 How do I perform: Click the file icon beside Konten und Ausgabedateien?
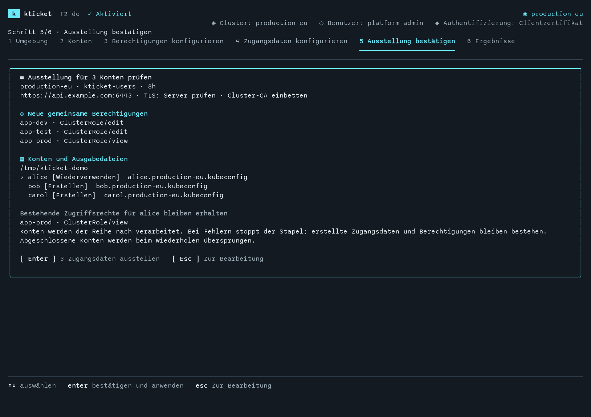tap(22, 159)
